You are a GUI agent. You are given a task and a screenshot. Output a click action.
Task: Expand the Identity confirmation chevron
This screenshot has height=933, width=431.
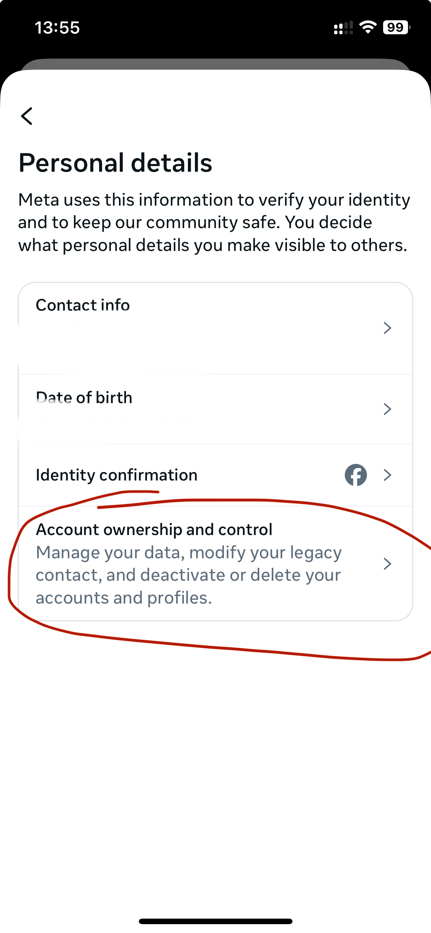(x=387, y=475)
